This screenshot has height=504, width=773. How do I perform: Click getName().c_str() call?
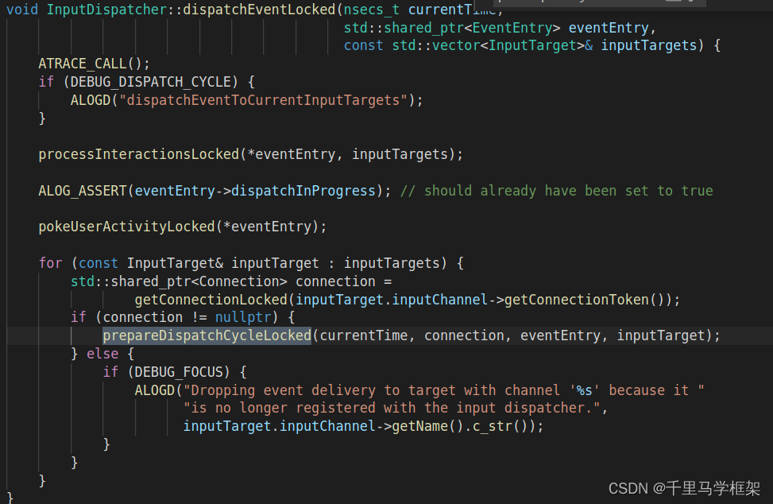click(463, 427)
